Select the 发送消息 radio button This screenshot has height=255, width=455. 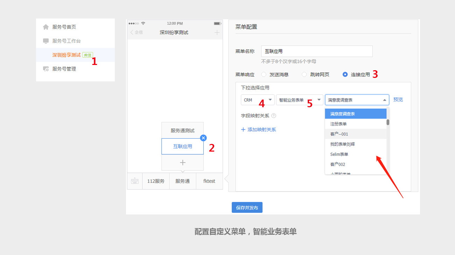(264, 74)
